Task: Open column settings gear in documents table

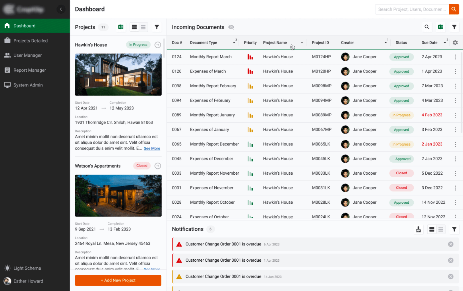Action: tap(455, 42)
